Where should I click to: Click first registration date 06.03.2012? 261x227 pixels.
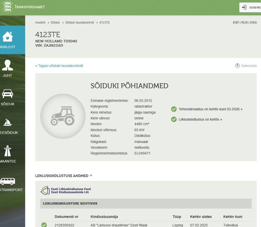pyautogui.click(x=143, y=100)
